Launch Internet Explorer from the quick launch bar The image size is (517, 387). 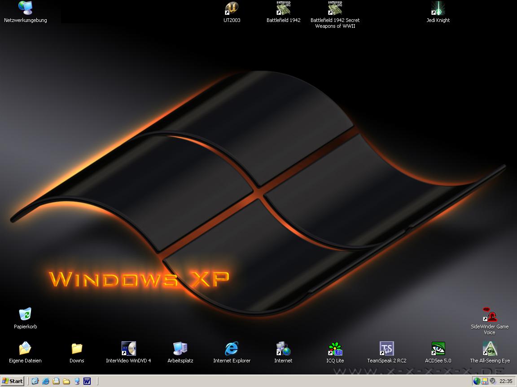point(46,381)
